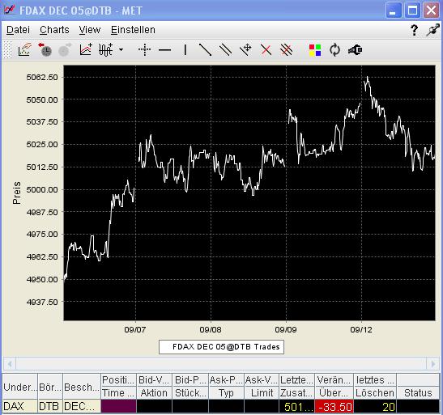
Task: Click the FDAX DEC 05@DTB Trades legend
Action: (x=222, y=347)
